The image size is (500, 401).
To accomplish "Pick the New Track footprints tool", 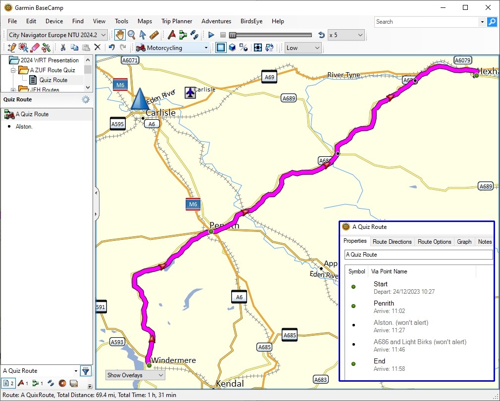I will [x=194, y=35].
